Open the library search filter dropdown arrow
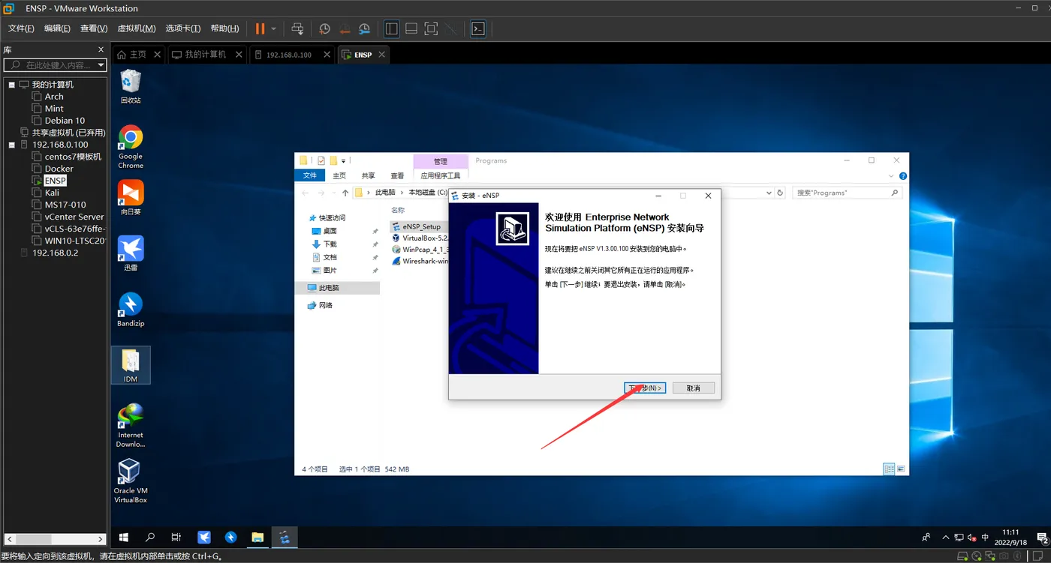Image resolution: width=1051 pixels, height=563 pixels. point(100,65)
